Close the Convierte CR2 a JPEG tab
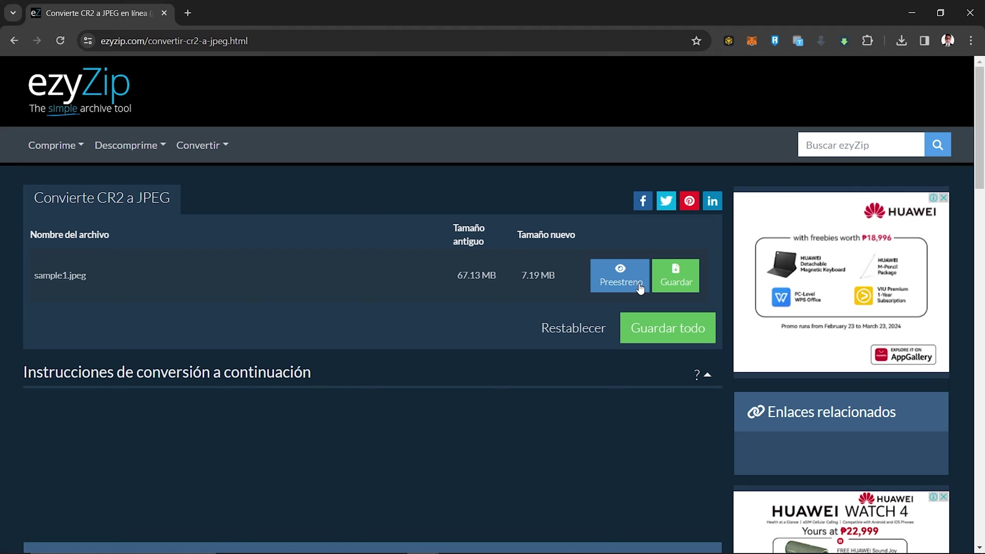Screen dimensions: 985x554 164,13
